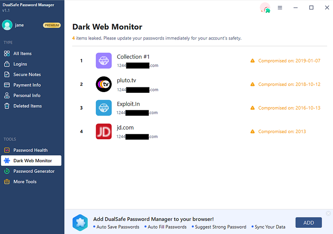The image size is (333, 234).
Task: Open jane's profile avatar
Action: tap(7, 25)
